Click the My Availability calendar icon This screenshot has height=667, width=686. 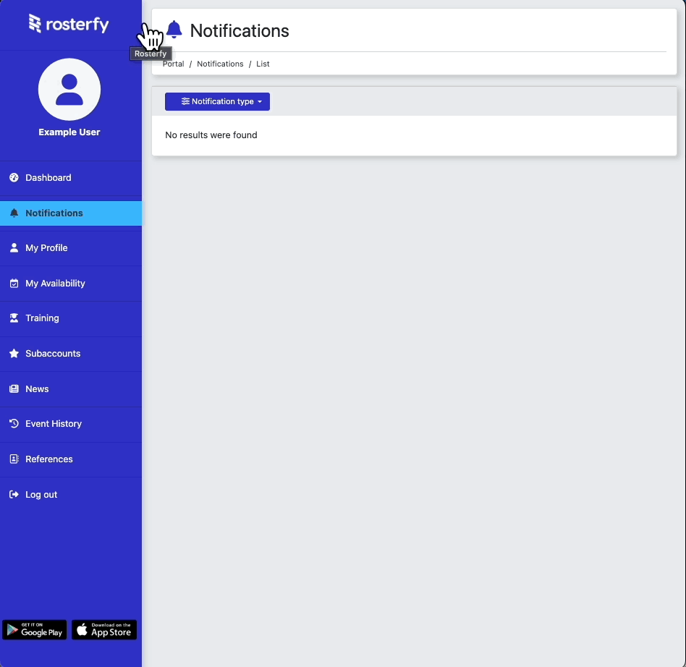pos(14,284)
